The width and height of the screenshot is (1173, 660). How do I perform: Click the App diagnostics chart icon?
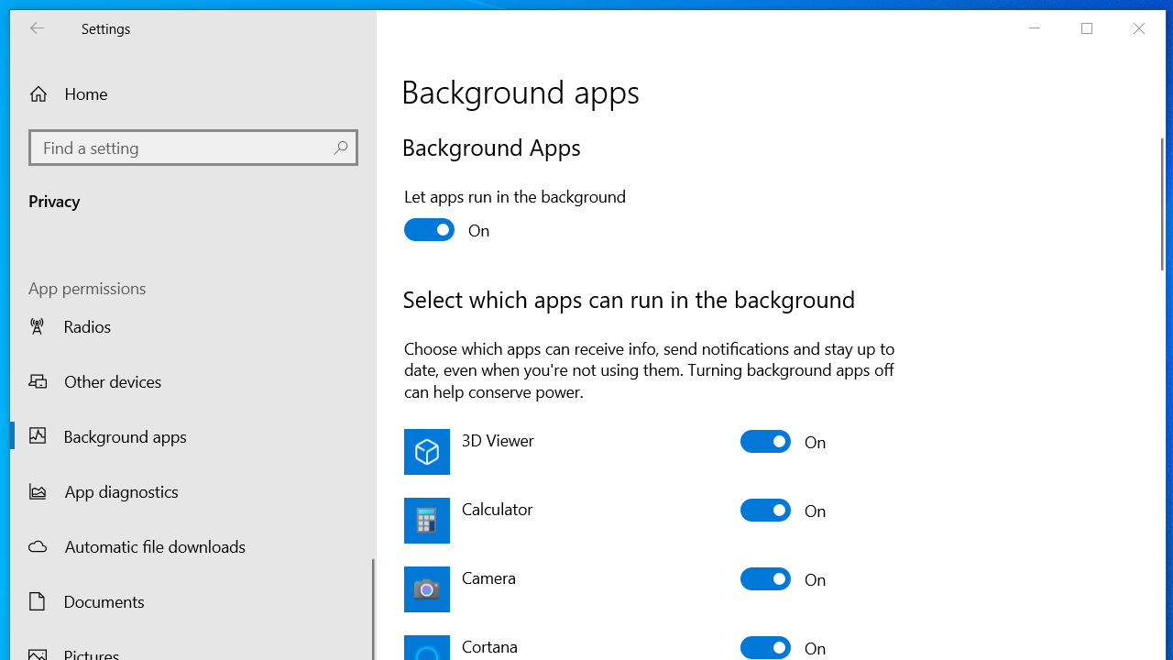[x=38, y=491]
